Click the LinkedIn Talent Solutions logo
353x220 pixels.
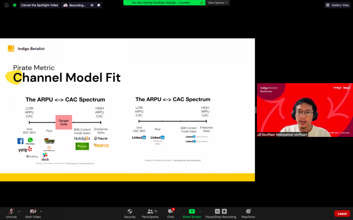point(197,137)
